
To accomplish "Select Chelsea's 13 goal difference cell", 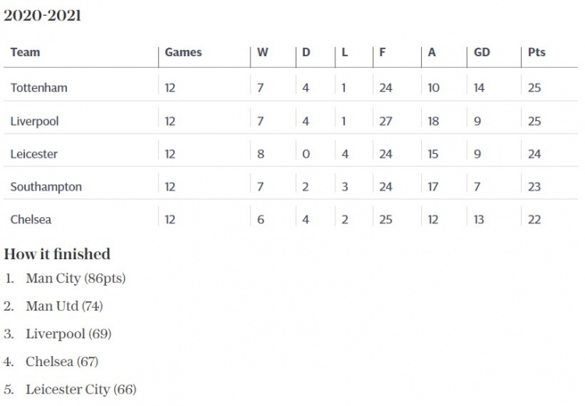I will coord(479,219).
